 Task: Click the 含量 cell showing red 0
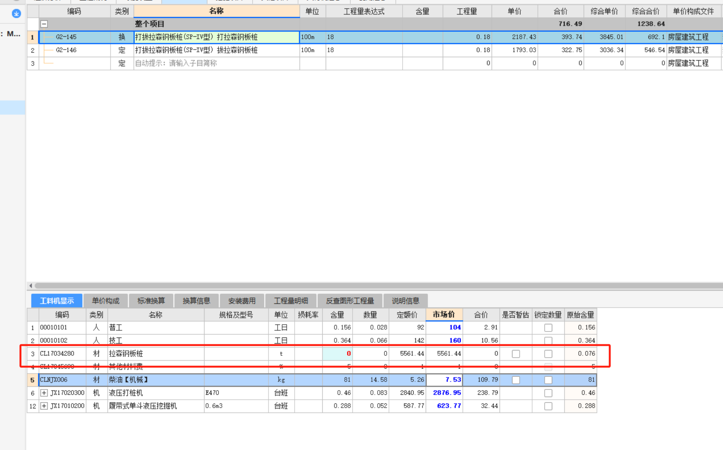click(x=337, y=353)
